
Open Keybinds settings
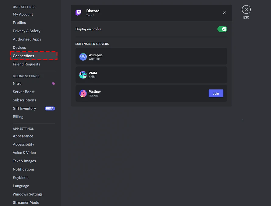tap(20, 177)
